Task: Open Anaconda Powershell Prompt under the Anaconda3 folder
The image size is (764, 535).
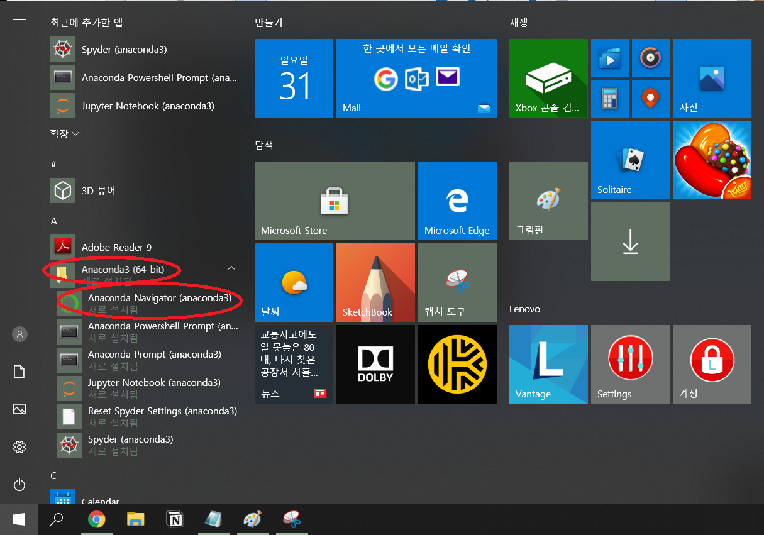Action: pos(148,331)
